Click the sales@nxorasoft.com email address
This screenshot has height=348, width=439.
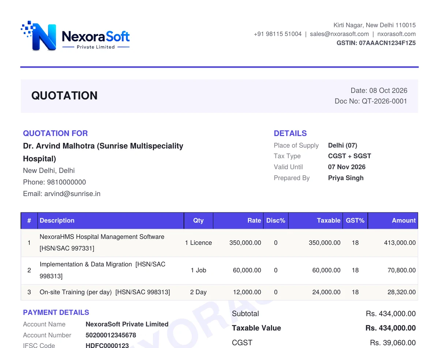tap(339, 34)
